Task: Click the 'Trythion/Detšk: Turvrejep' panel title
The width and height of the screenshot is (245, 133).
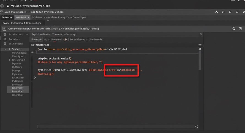Action: tap(54, 35)
